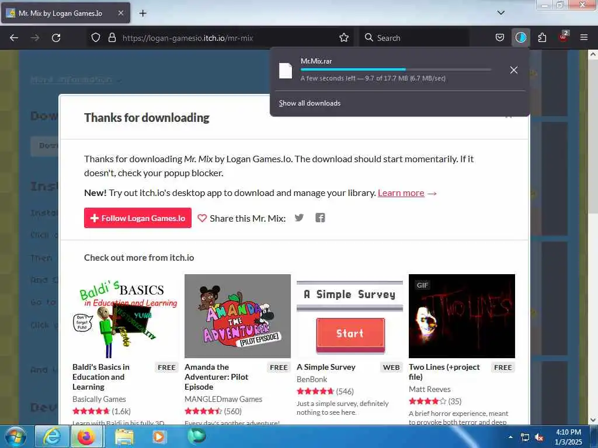
Task: Click the (35) rating count
Action: 454,401
